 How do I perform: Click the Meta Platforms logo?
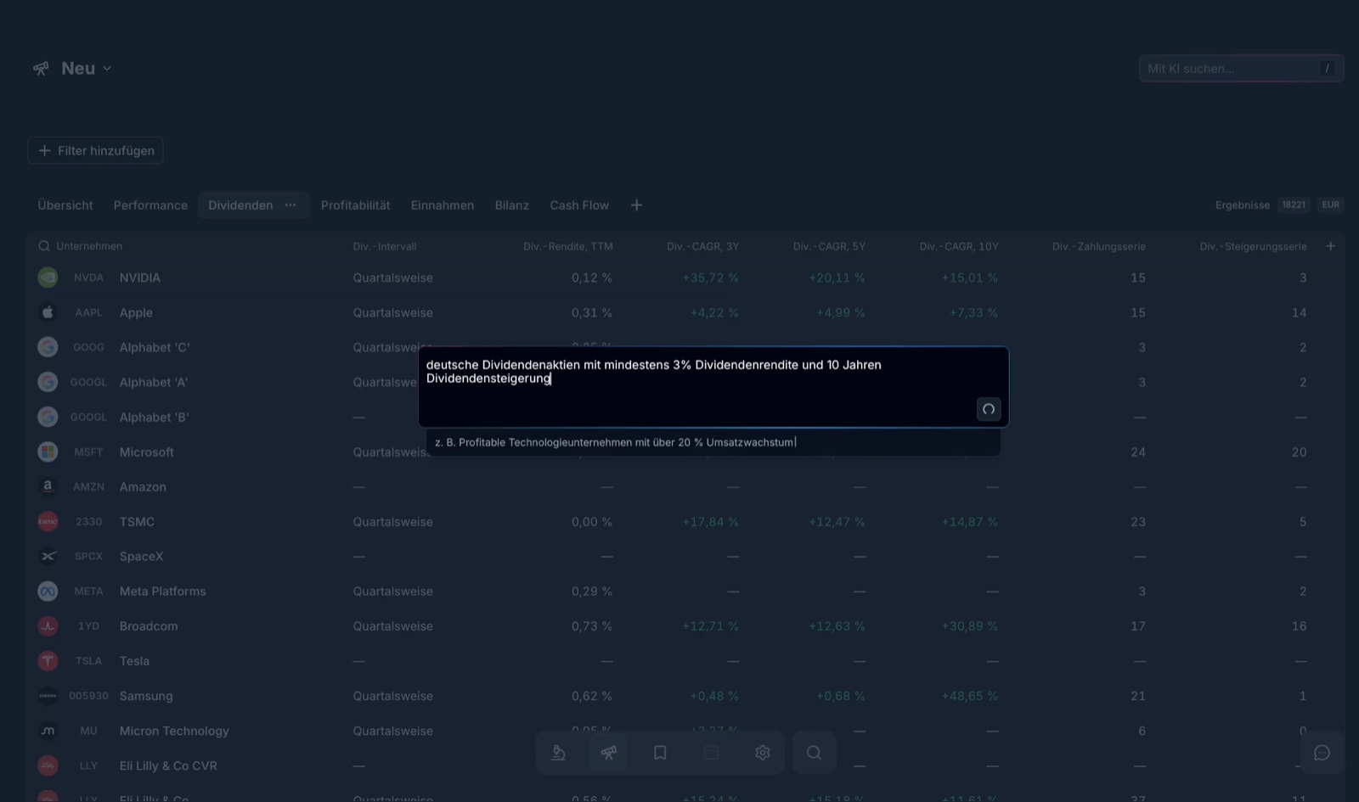click(48, 592)
